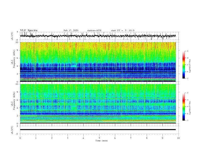Click the "-7" label on ch.2 color bar
This screenshot has height=155, width=201.
(187, 120)
